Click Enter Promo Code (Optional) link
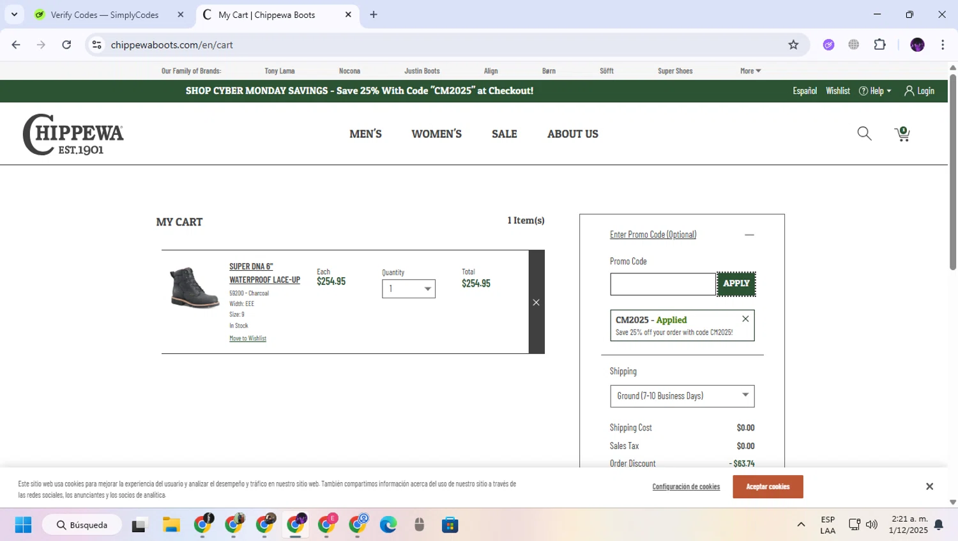This screenshot has width=958, height=541. pyautogui.click(x=653, y=234)
